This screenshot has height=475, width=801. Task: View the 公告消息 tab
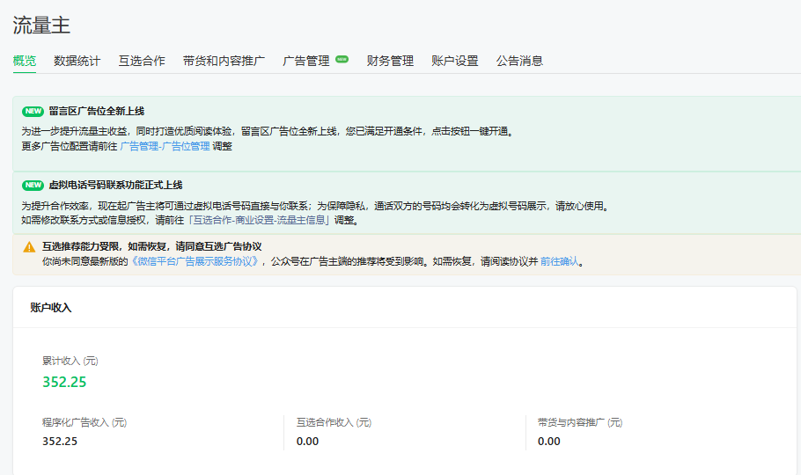[519, 61]
